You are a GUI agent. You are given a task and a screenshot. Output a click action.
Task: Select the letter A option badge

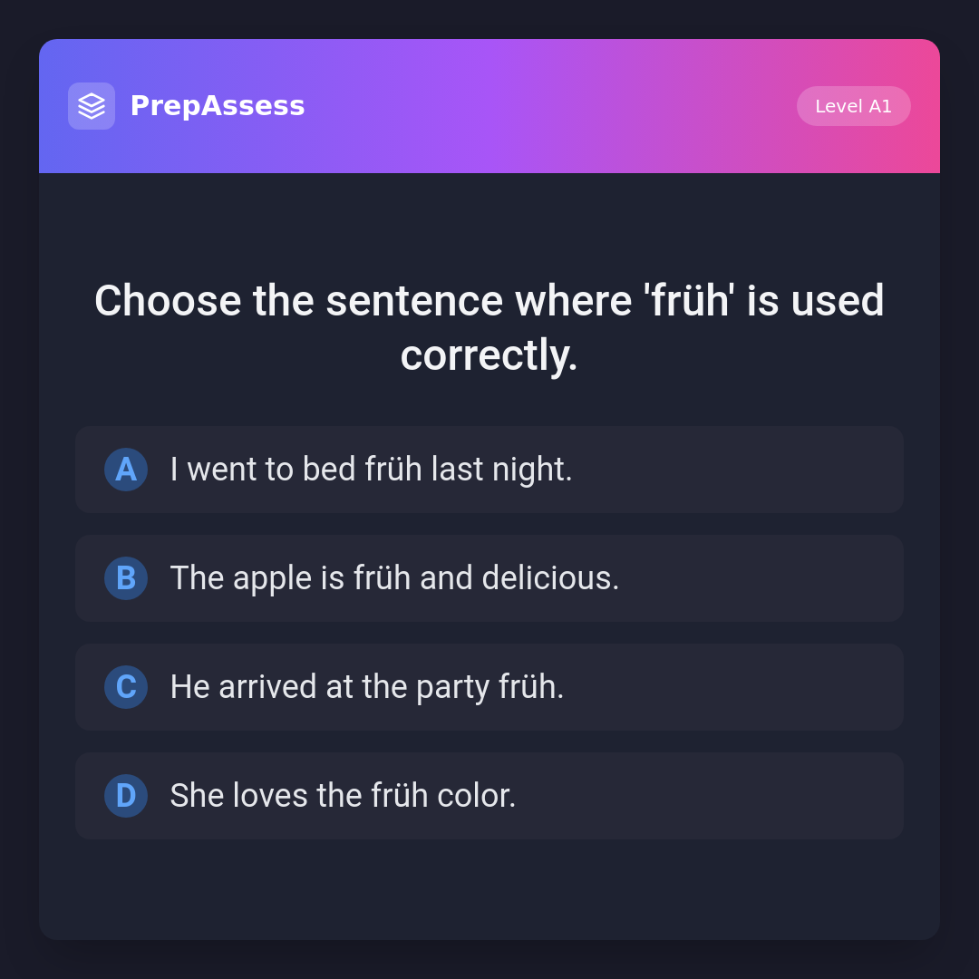pyautogui.click(x=126, y=470)
